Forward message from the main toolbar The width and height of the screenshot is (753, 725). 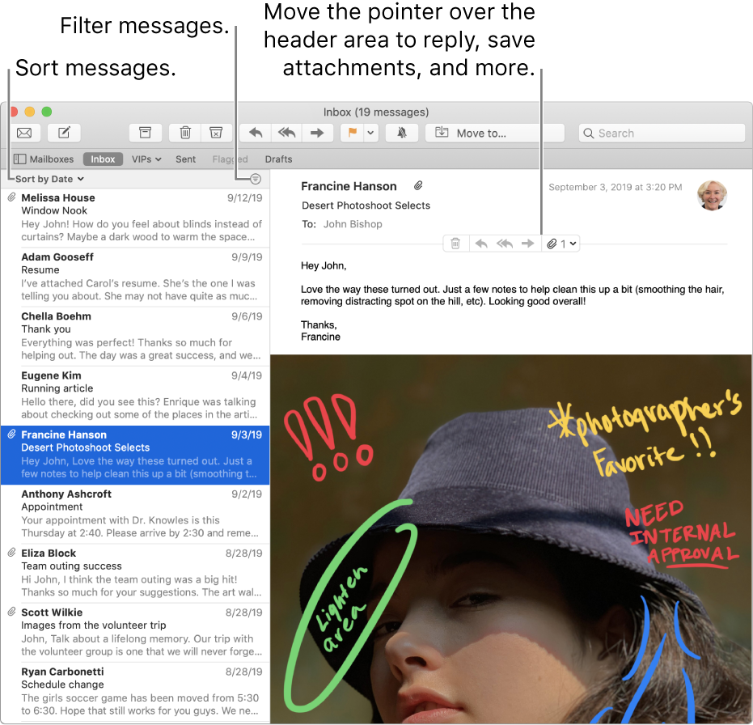[x=317, y=133]
